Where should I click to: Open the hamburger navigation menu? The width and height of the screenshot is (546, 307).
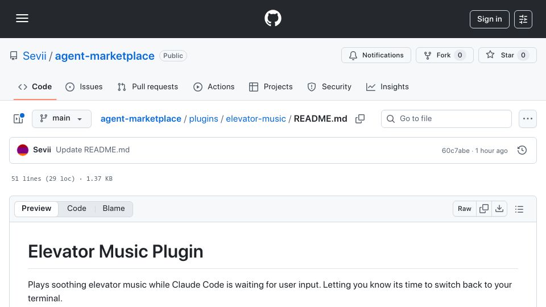click(x=22, y=18)
